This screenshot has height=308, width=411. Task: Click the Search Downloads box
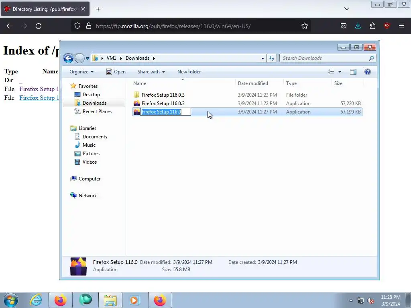click(324, 58)
